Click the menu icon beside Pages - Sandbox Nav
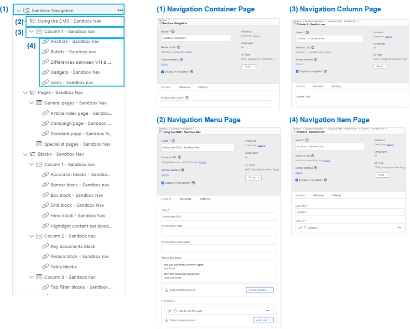This screenshot has height=329, width=410. click(32, 93)
